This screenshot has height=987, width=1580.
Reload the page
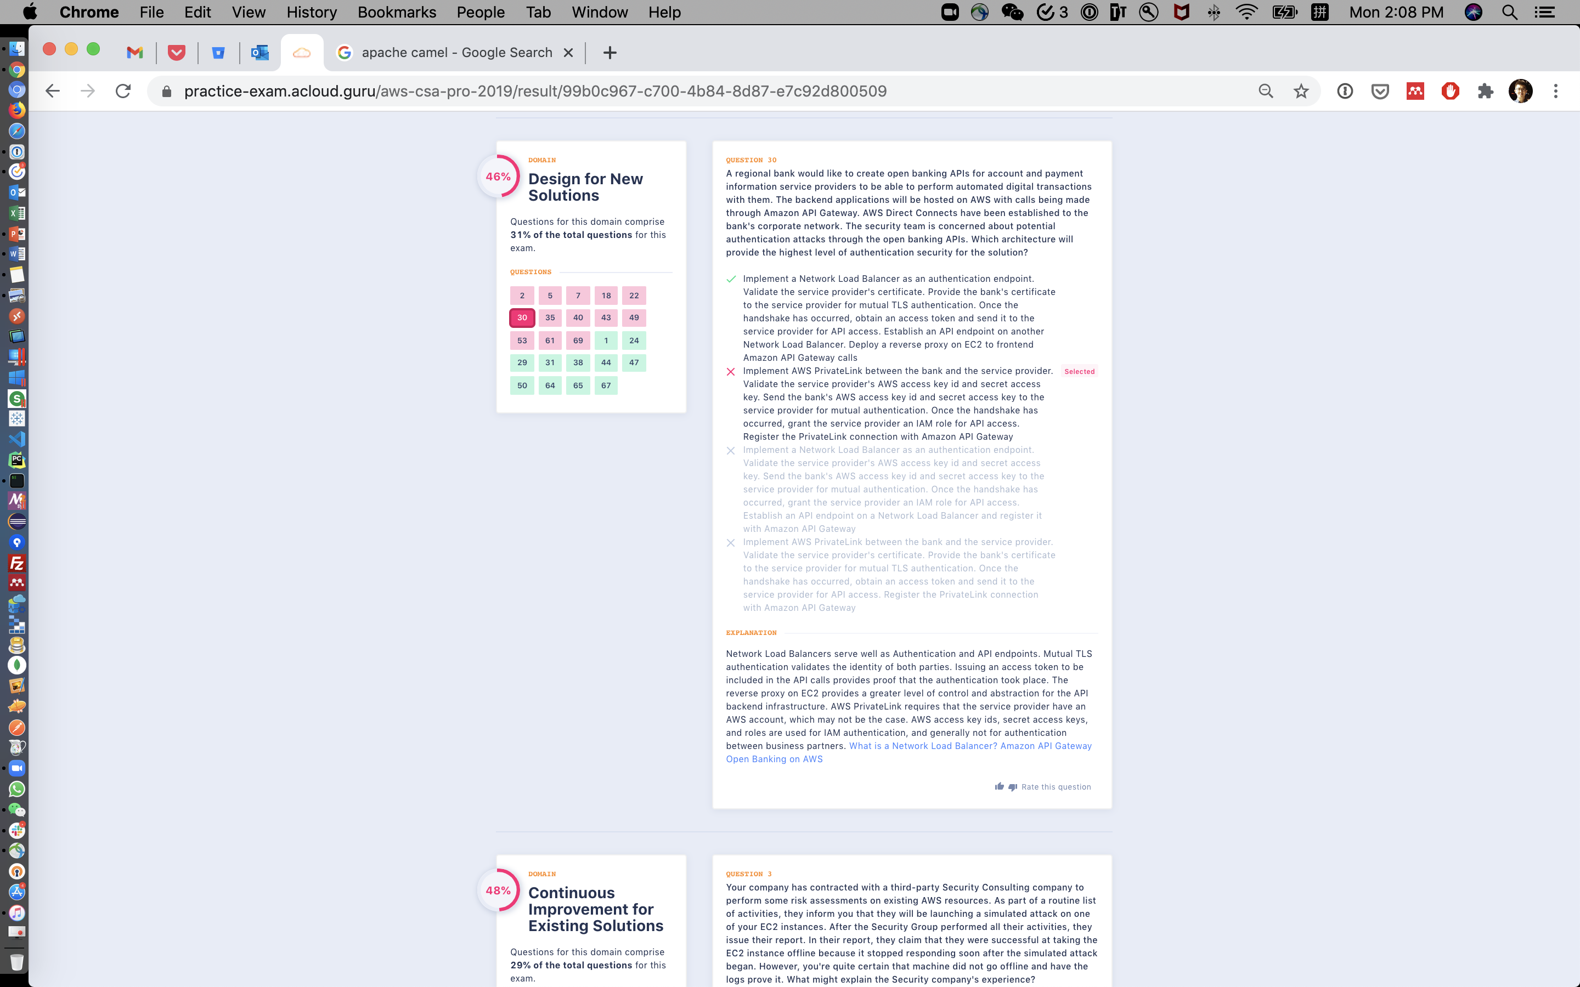pyautogui.click(x=123, y=92)
